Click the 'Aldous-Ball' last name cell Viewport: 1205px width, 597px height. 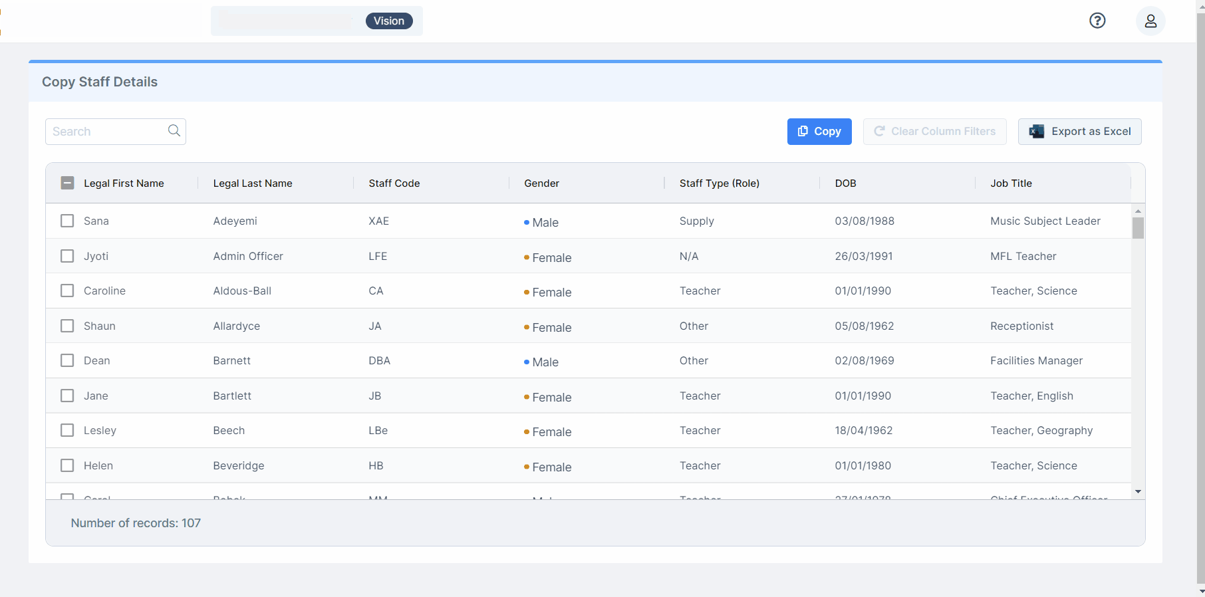tap(242, 291)
